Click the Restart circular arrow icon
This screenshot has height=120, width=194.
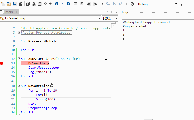point(132,4)
